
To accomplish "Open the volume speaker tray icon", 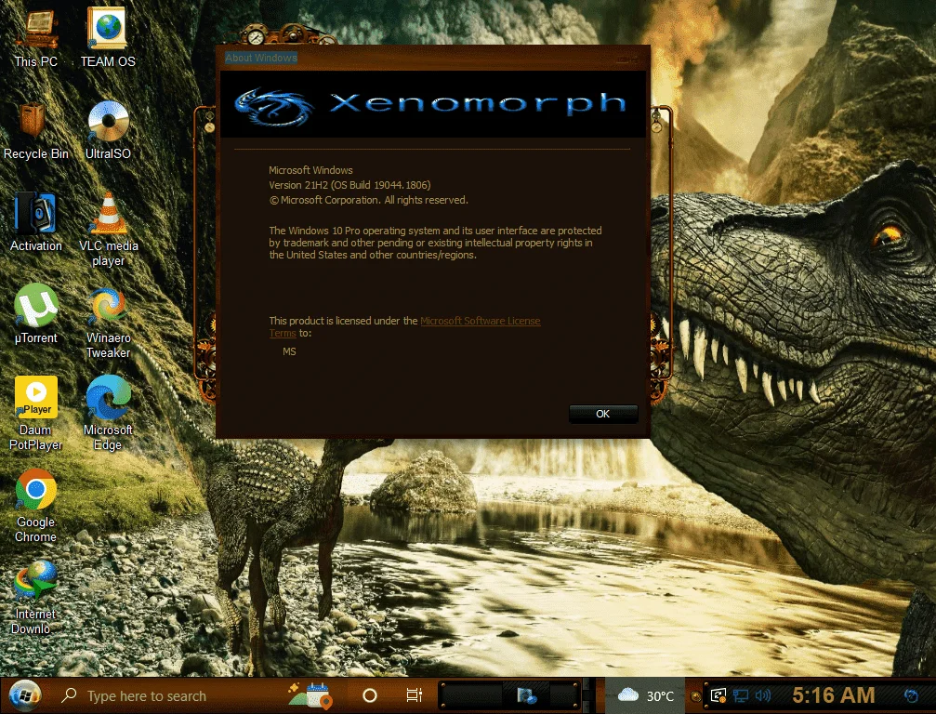I will [763, 695].
